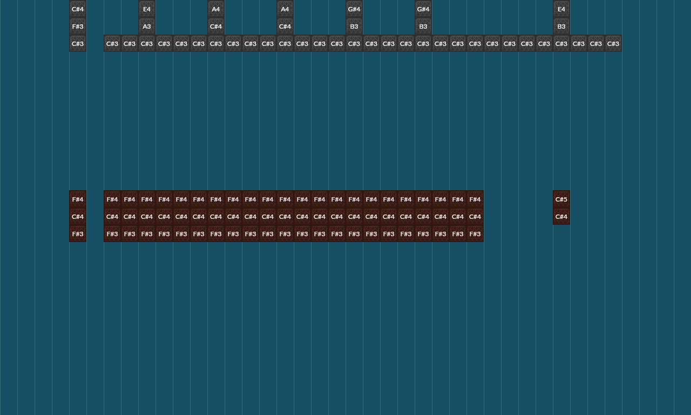Click the C#5 note block
The image size is (691, 415).
pyautogui.click(x=561, y=199)
